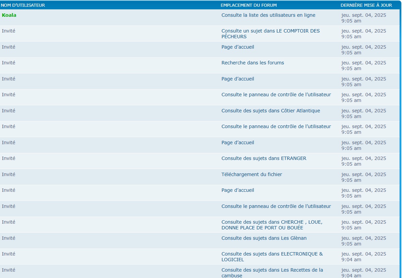Click the 'Recherche dans les forums' link

pyautogui.click(x=252, y=63)
